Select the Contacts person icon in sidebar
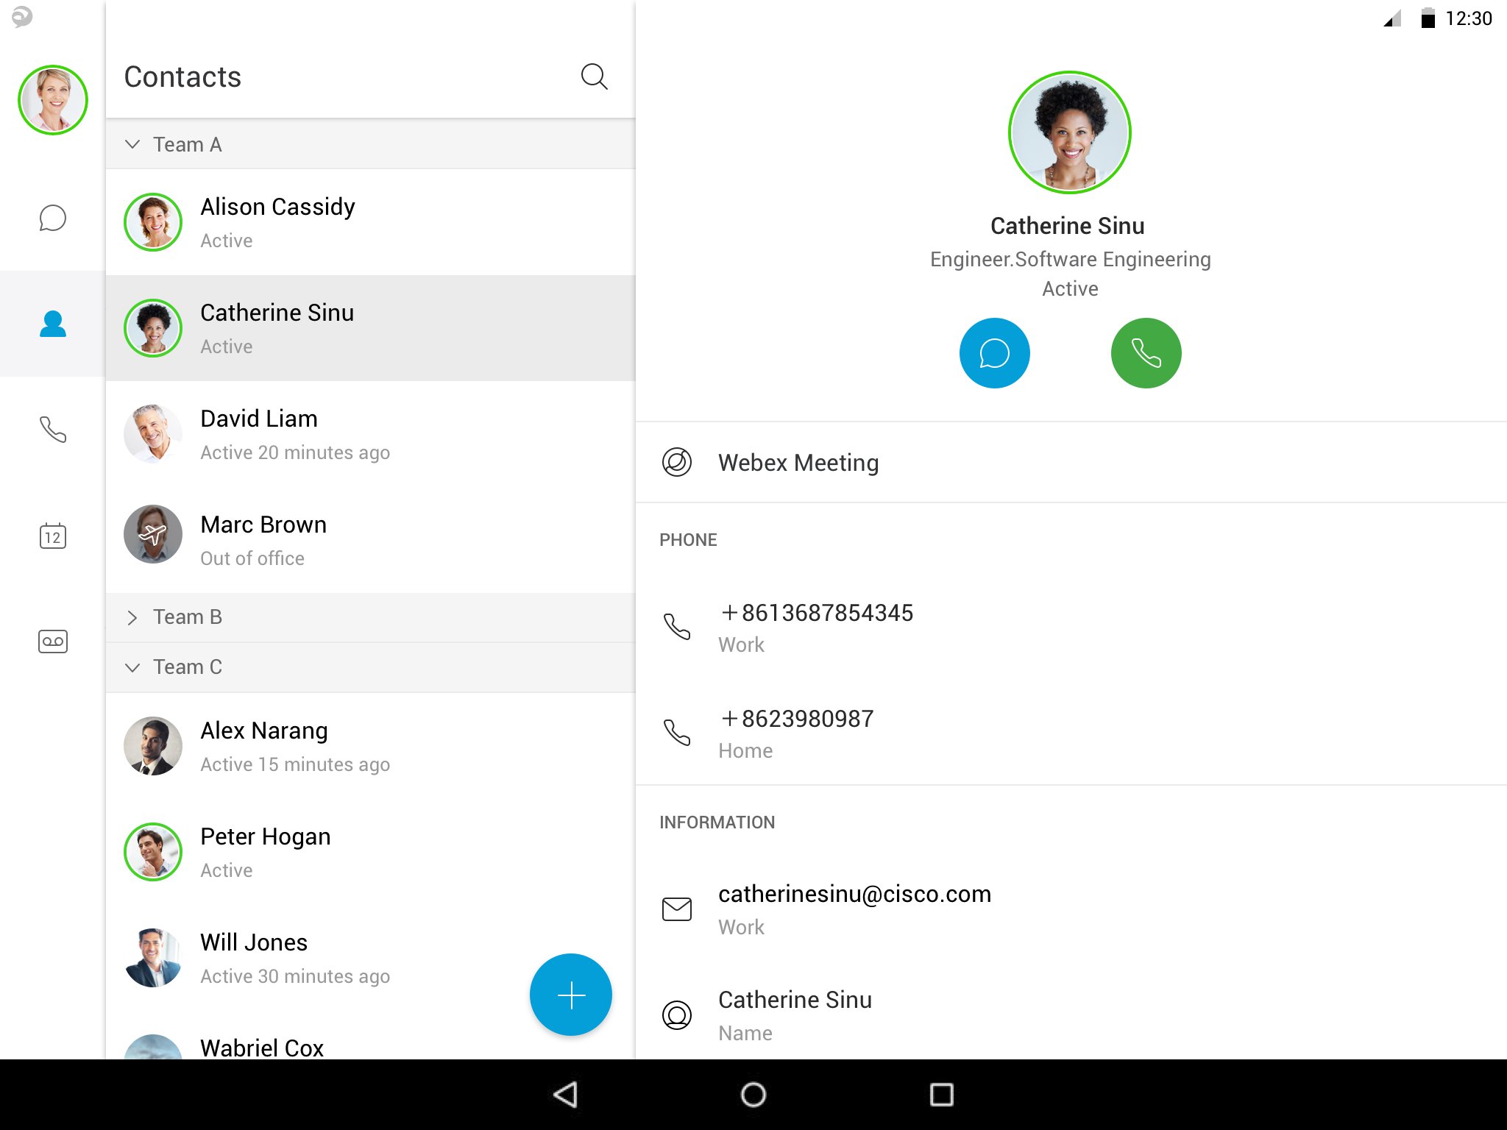The height and width of the screenshot is (1130, 1507). pos(52,324)
